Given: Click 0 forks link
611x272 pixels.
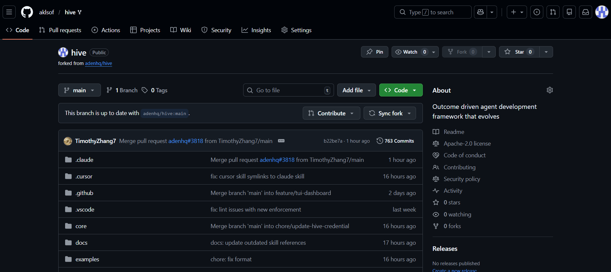Looking at the screenshot, I should coord(447,226).
